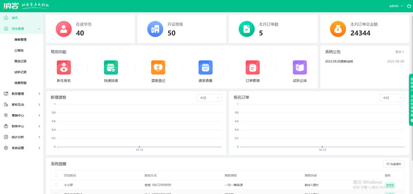Open the green side tab on right edge
Screen dimensions: 413x194
[x=411, y=100]
